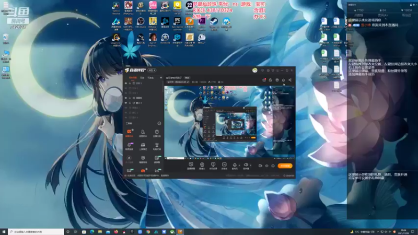This screenshot has height=235, width=418.
Task: Show hidden system tray icons chevron
Action: (378, 232)
